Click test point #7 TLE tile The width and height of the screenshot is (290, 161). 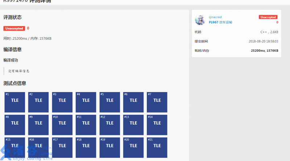[157, 102]
